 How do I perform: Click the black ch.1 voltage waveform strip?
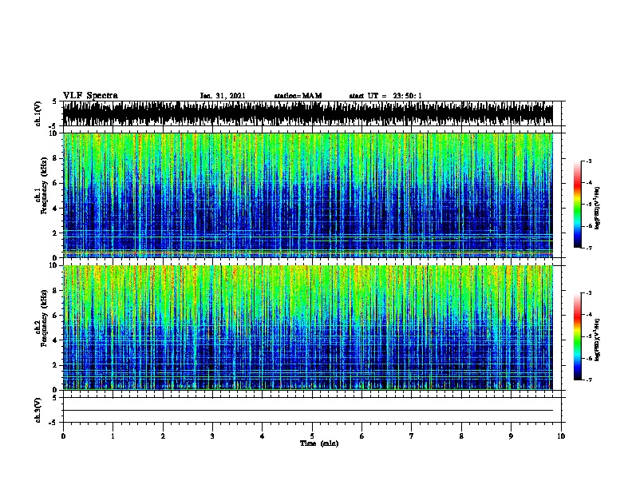[x=308, y=113]
